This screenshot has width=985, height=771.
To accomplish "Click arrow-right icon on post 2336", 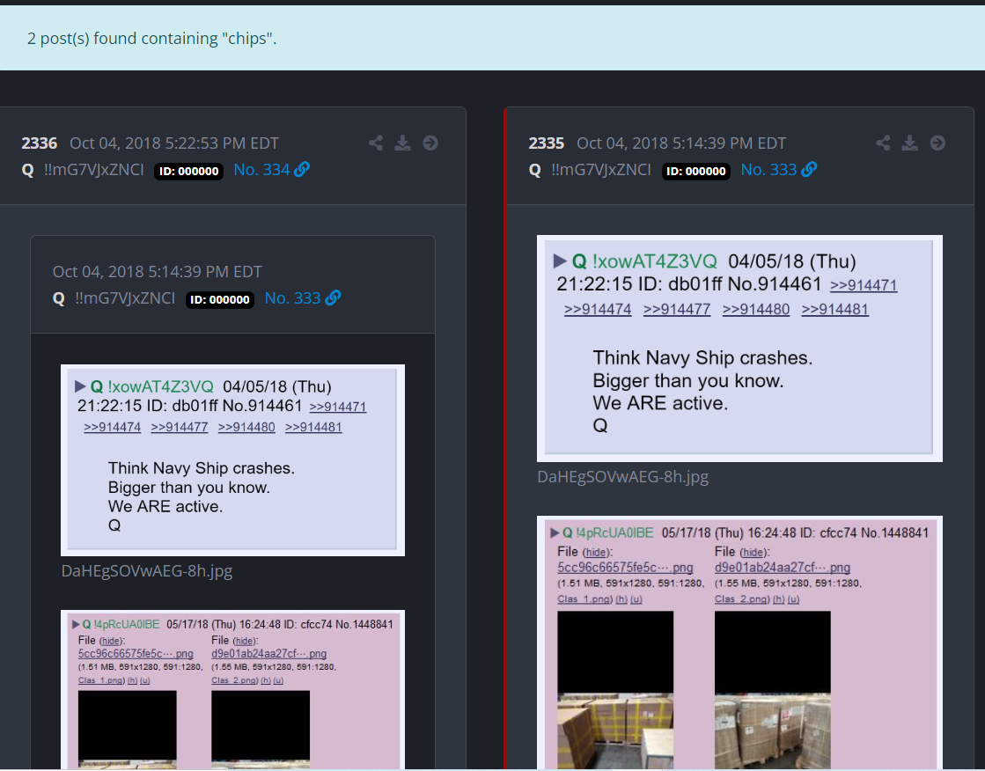I will coord(430,143).
